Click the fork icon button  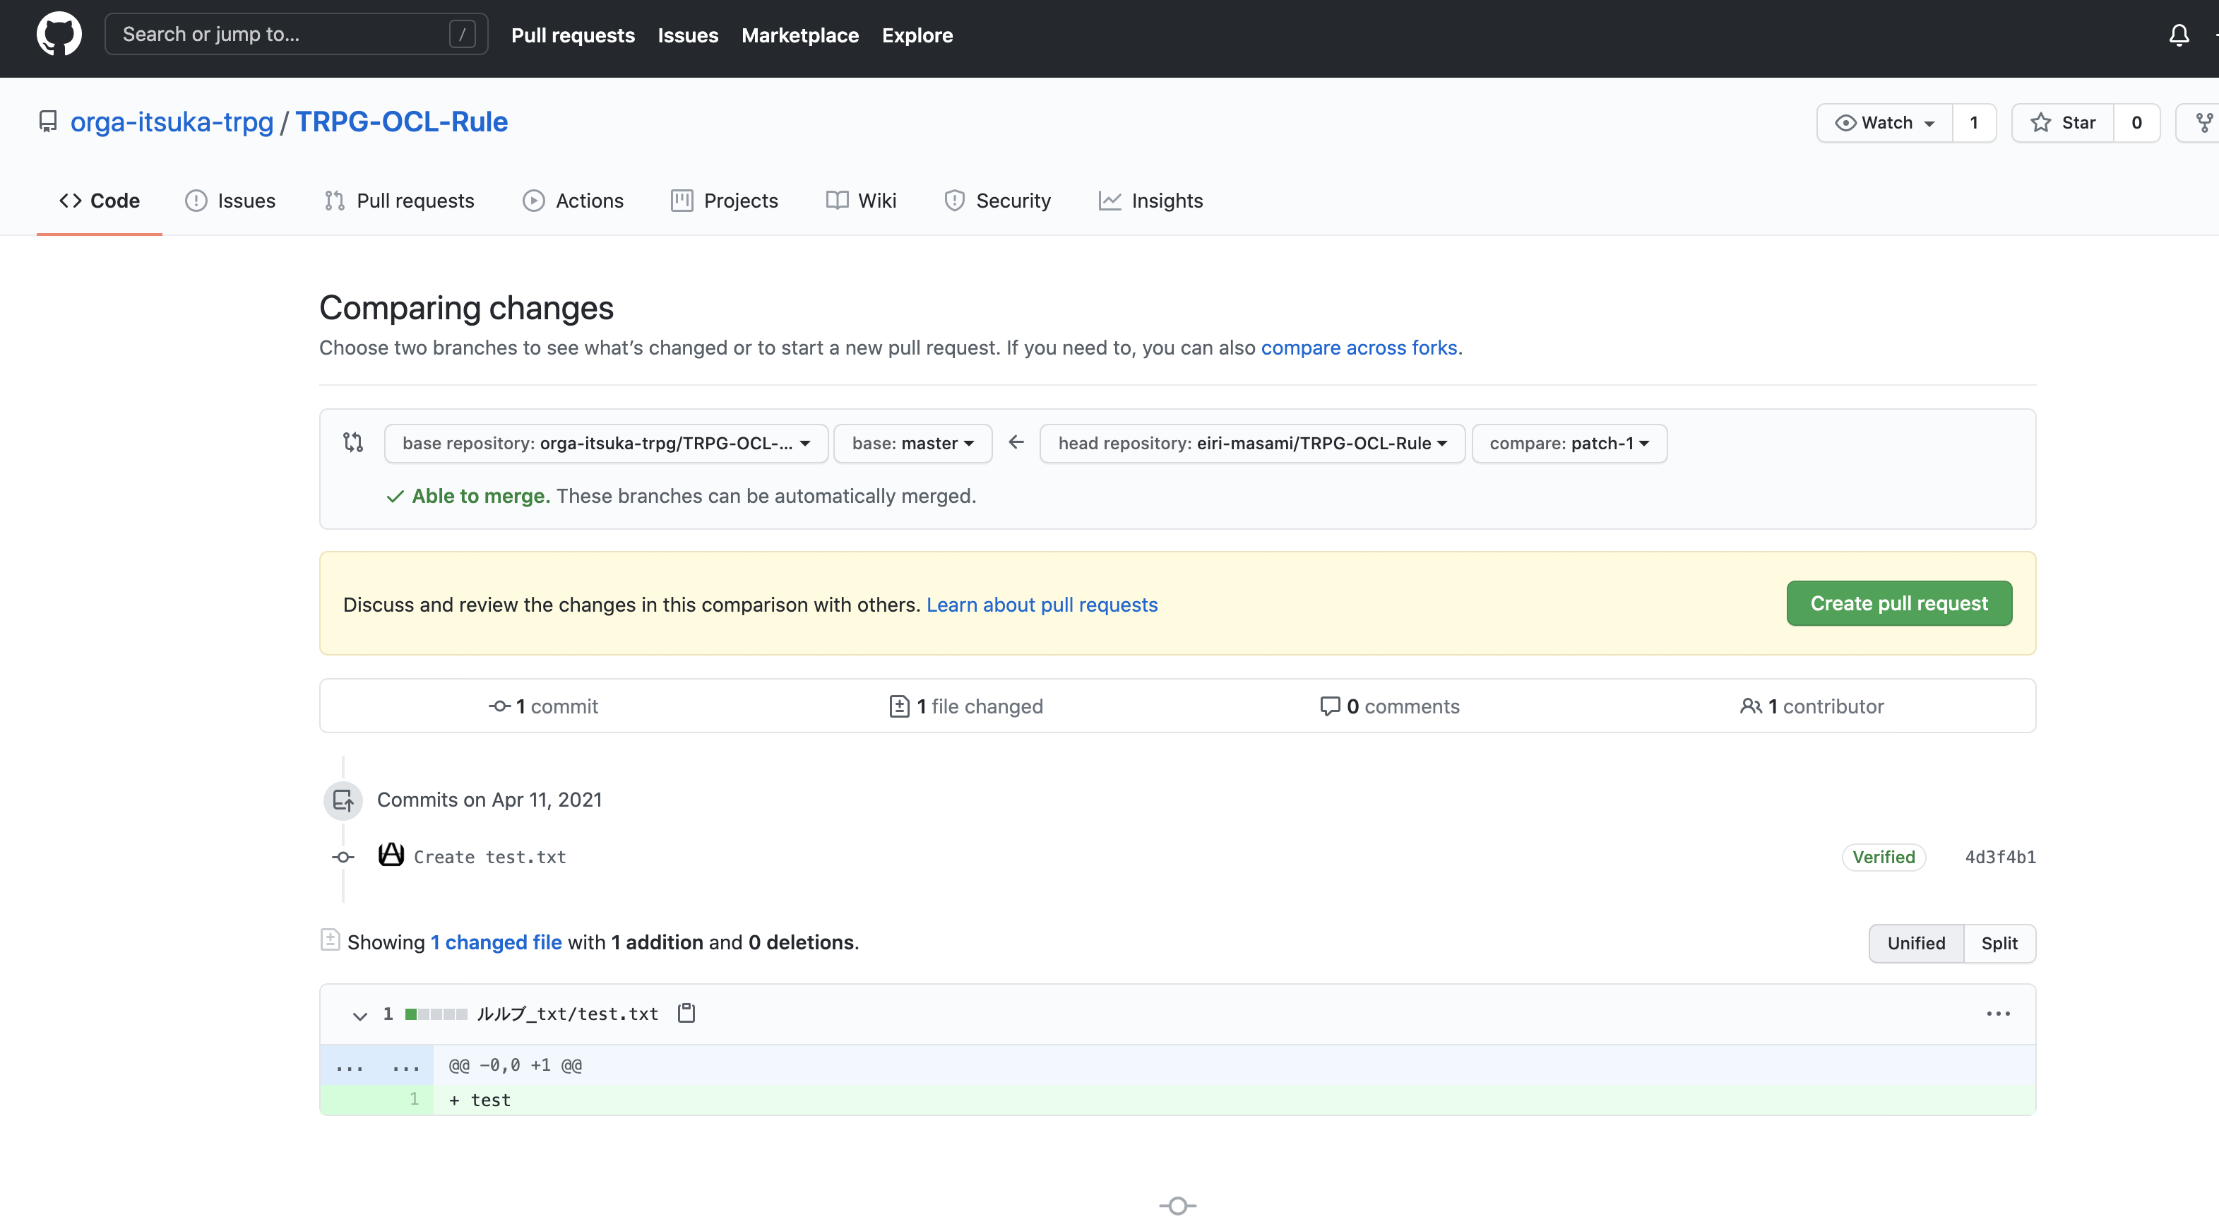2203,122
